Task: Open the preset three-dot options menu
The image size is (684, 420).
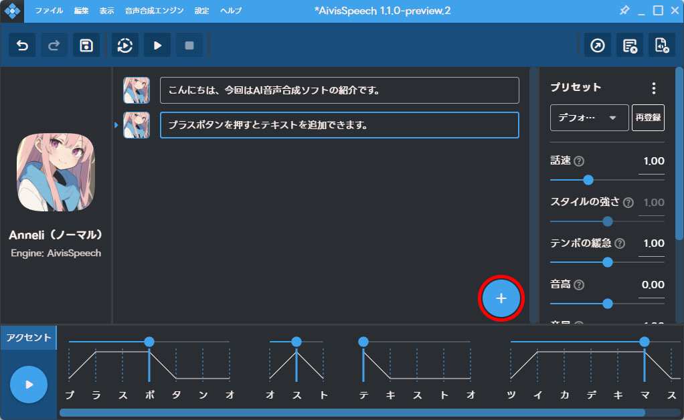Action: click(x=653, y=88)
